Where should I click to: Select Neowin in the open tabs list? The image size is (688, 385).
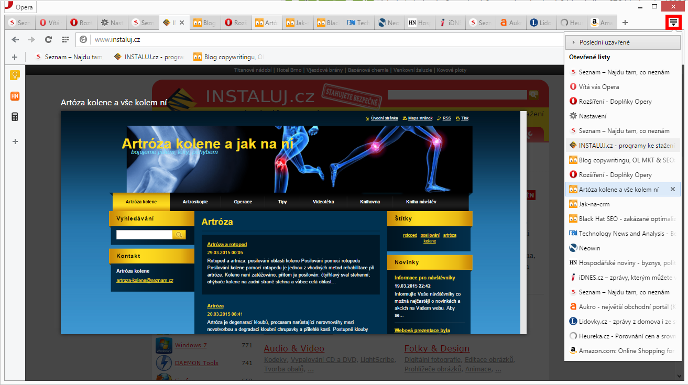pyautogui.click(x=623, y=248)
